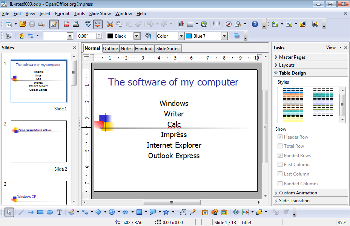
Task: Switch to the Handout tab
Action: click(144, 48)
